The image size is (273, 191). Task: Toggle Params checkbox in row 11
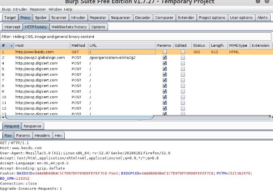click(165, 103)
